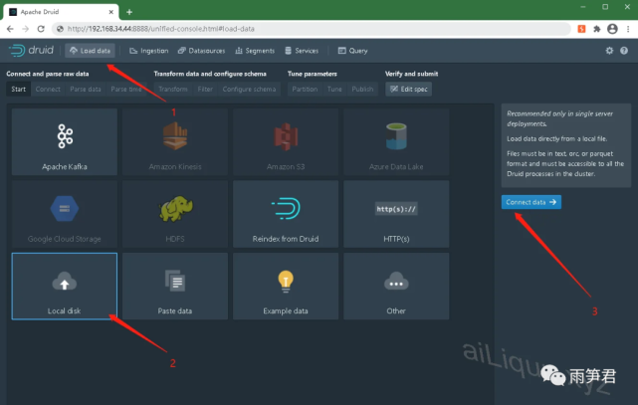
Task: Click the orange extension icon in toolbar
Action: [581, 29]
